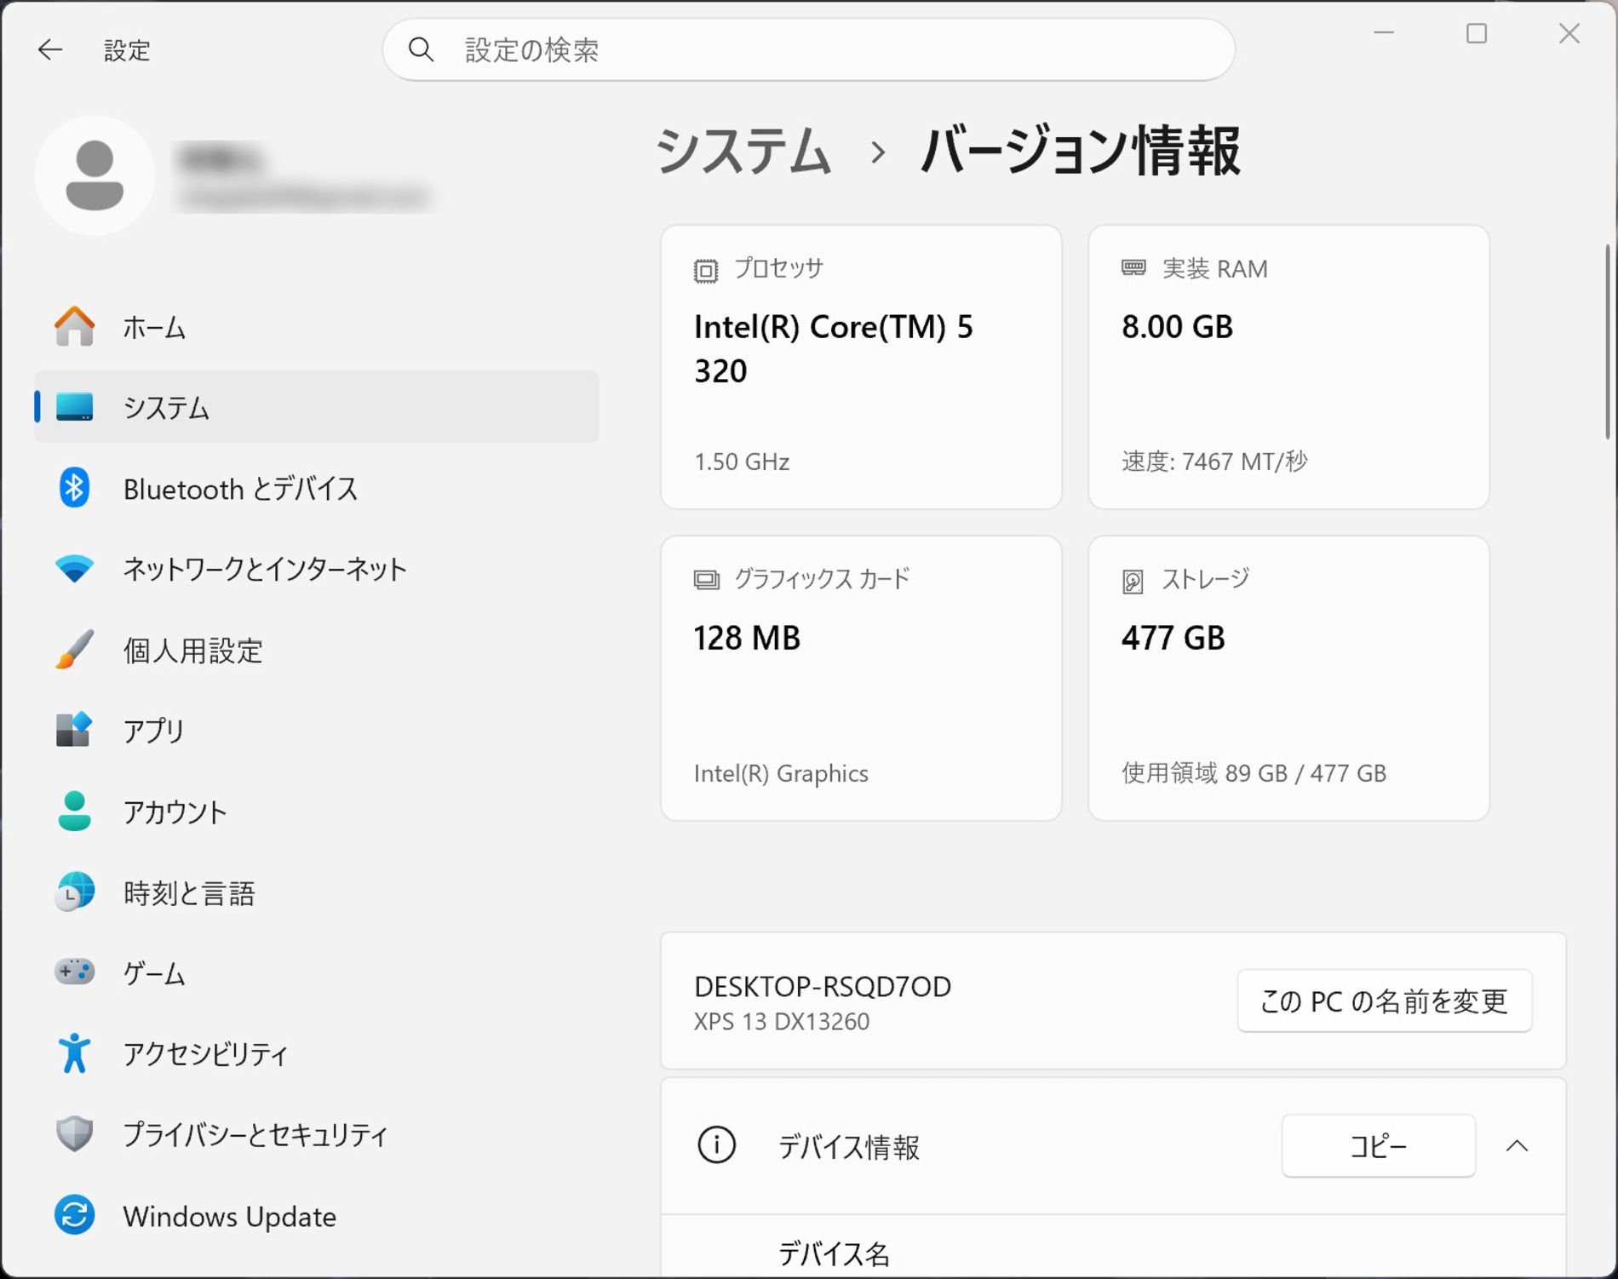Click the graphics card icon

click(706, 581)
